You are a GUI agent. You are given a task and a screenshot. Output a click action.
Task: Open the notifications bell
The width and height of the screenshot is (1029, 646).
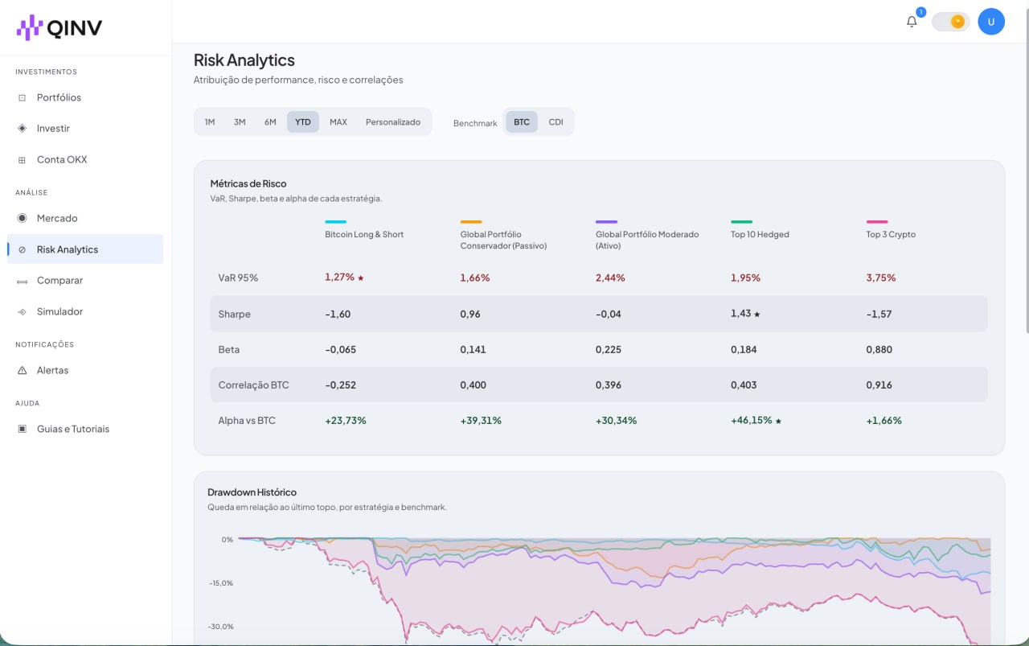912,22
